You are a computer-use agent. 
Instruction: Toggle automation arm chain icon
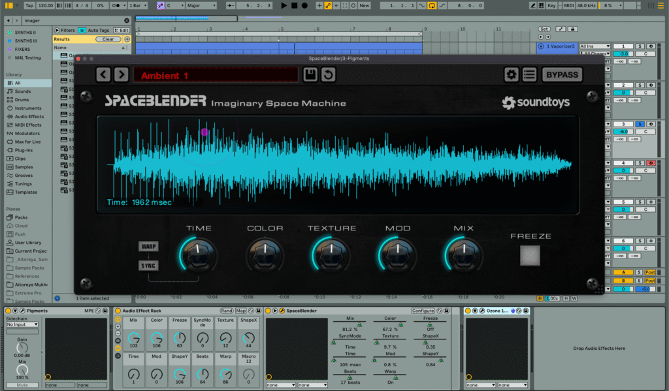328,5
